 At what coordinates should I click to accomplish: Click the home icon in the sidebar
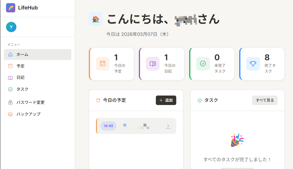(10, 55)
